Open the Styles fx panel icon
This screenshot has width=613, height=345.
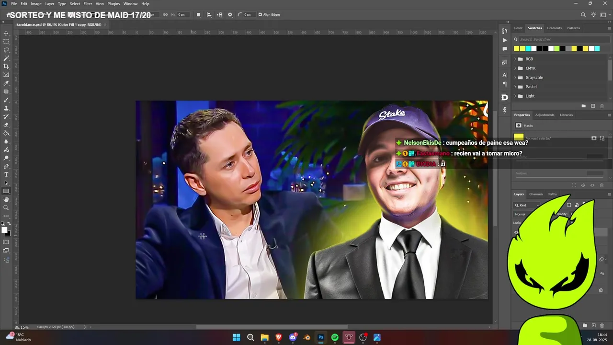tap(504, 62)
